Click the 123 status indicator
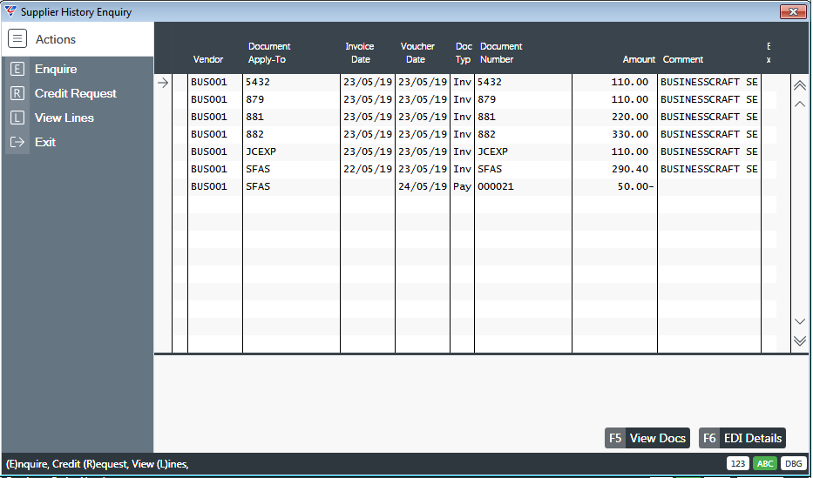This screenshot has width=813, height=478. (738, 463)
